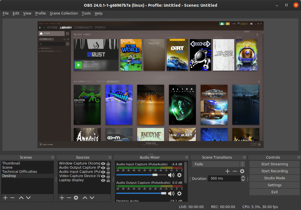Click Steam back arrow in preview
Screen dimensions: 301x210
tap(40, 28)
